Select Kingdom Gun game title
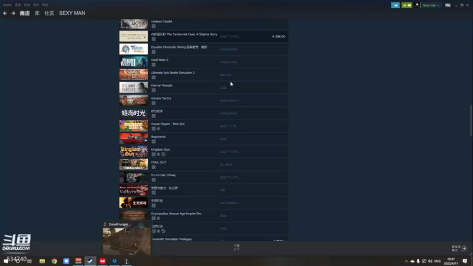 (160, 150)
